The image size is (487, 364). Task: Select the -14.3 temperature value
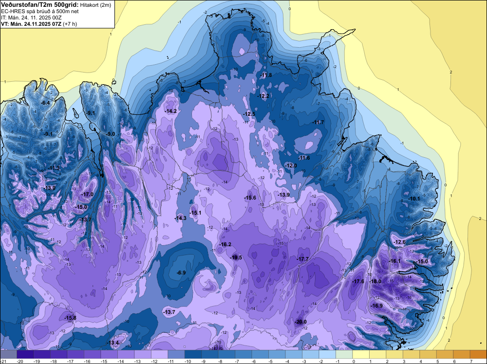coord(181,218)
